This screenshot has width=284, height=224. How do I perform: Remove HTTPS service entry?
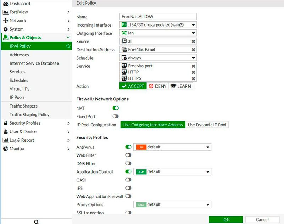pyautogui.click(x=193, y=78)
